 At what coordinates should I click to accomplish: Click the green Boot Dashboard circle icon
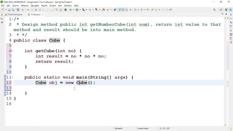tap(66, 10)
